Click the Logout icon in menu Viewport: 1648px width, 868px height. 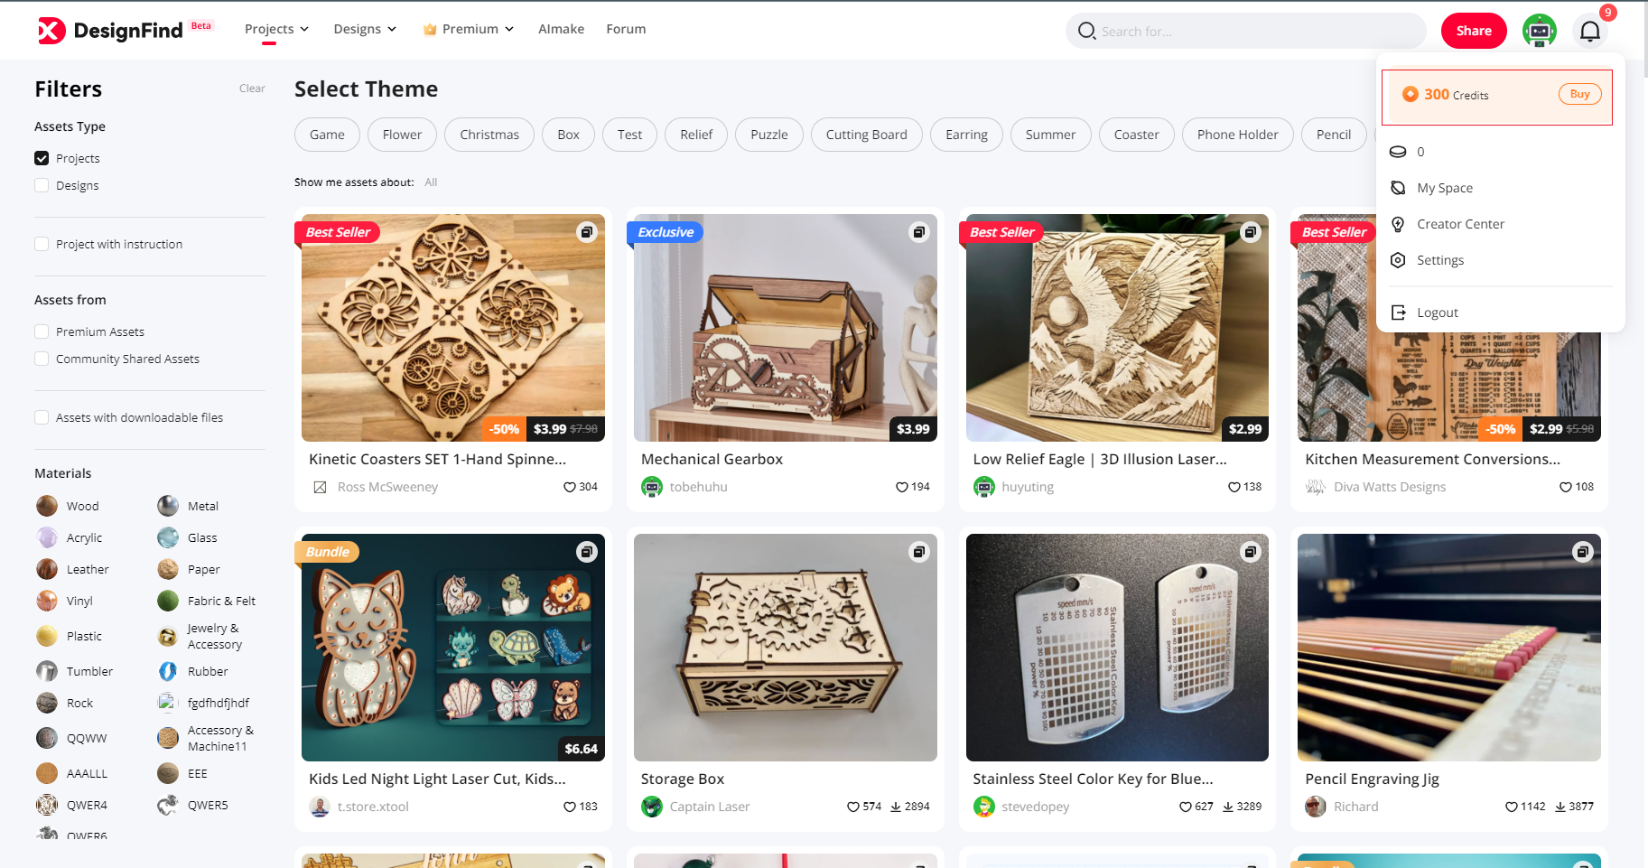pyautogui.click(x=1398, y=313)
